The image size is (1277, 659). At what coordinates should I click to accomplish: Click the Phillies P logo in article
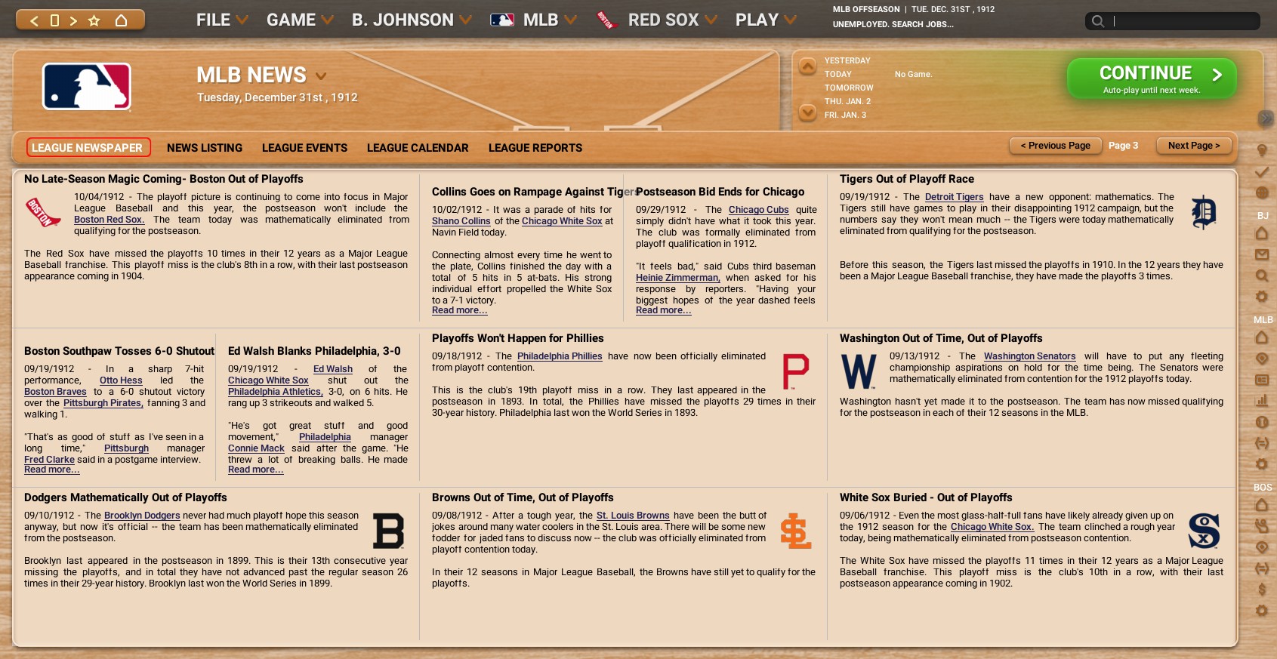[795, 371]
